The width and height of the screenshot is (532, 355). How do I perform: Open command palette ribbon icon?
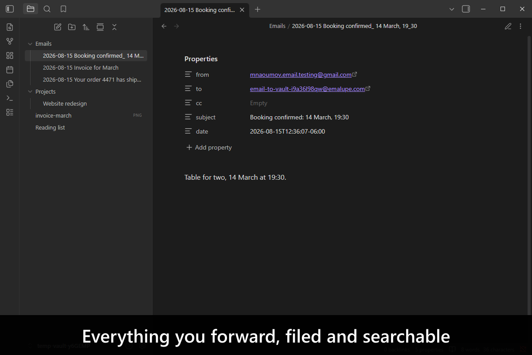click(x=10, y=98)
